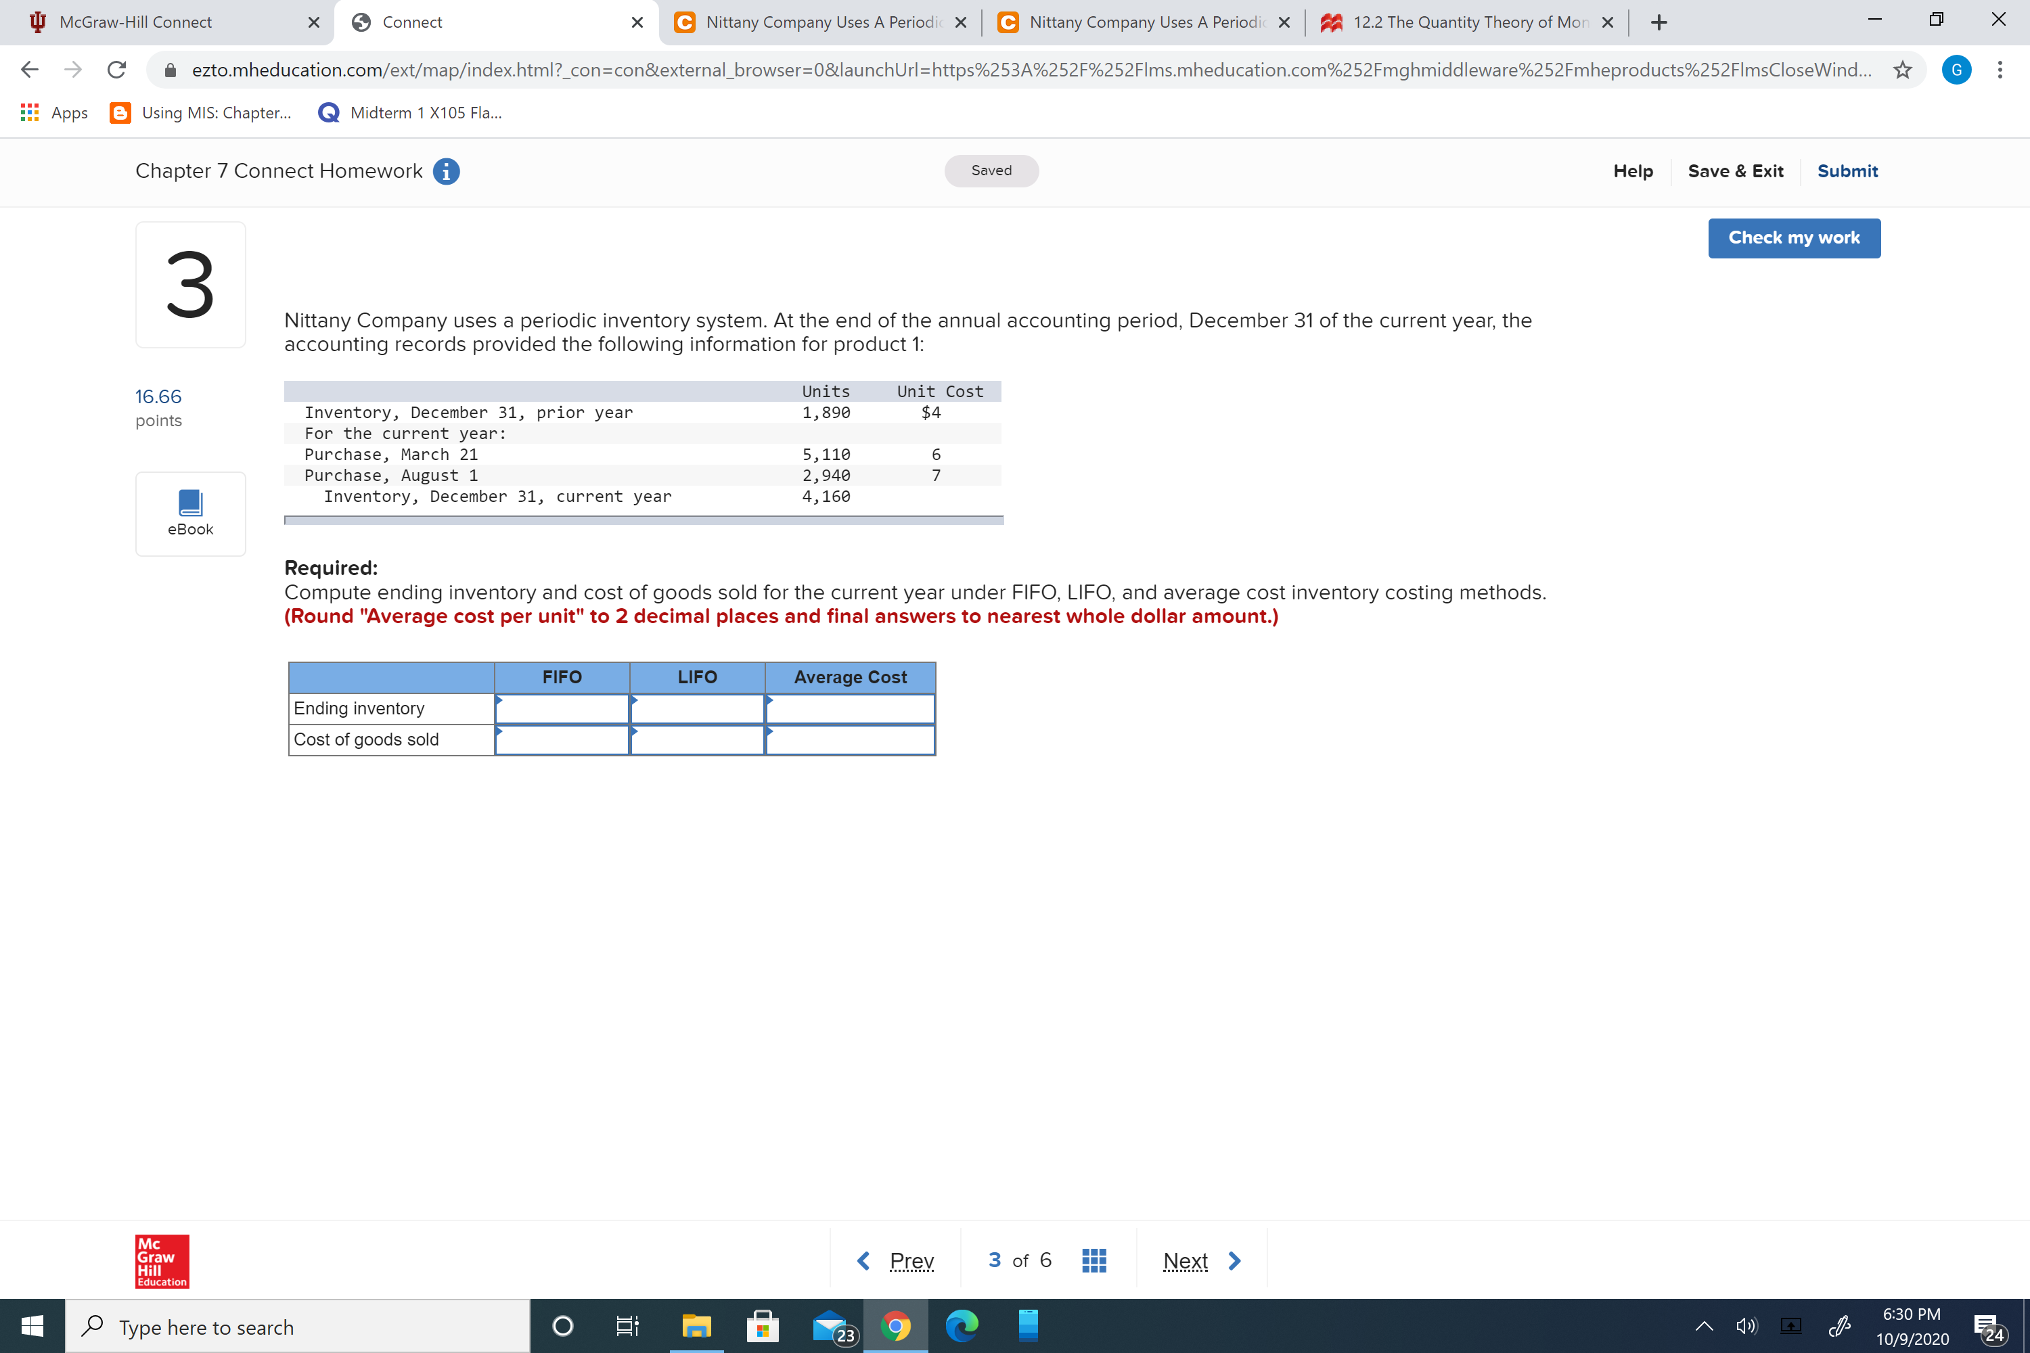2030x1353 pixels.
Task: Switch to the 12.2 Quantity Theory of Money tab
Action: 1467,22
